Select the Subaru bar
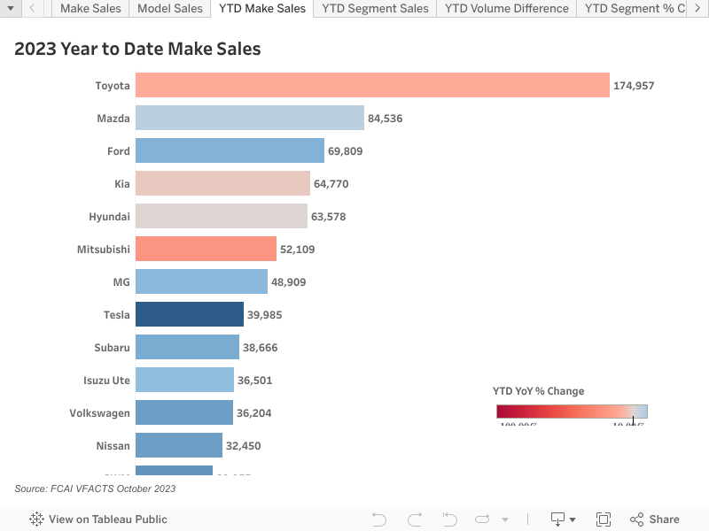The height and width of the screenshot is (531, 709). point(187,347)
